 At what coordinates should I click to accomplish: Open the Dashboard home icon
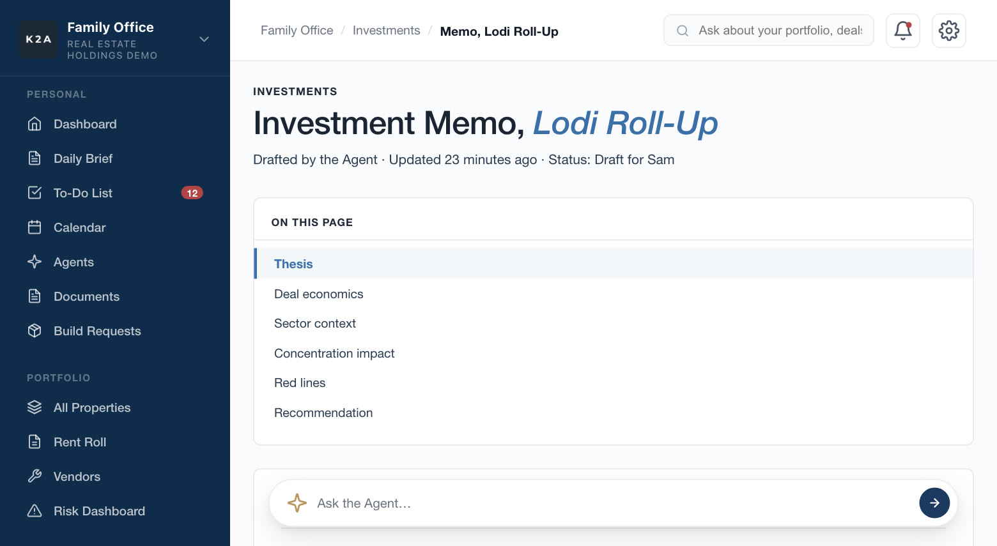(x=35, y=124)
